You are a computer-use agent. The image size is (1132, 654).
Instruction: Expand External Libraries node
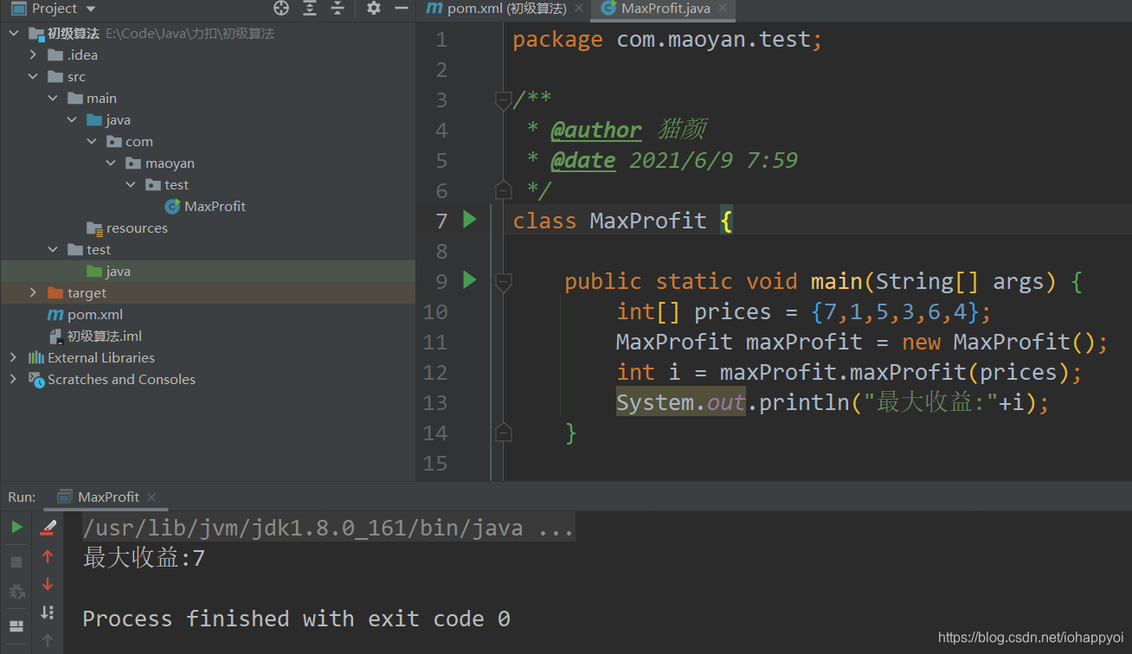[x=13, y=358]
